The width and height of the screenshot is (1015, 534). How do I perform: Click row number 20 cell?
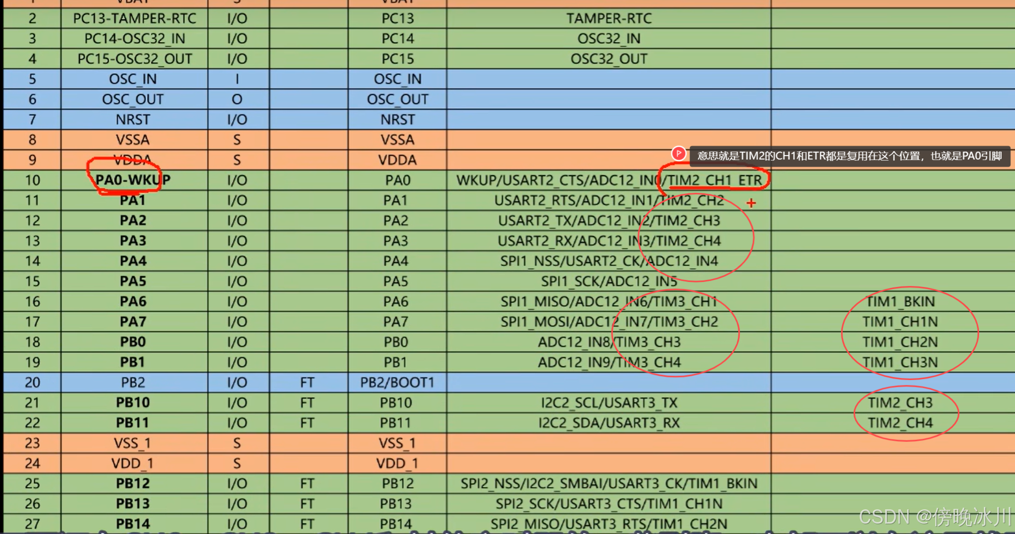coord(33,382)
